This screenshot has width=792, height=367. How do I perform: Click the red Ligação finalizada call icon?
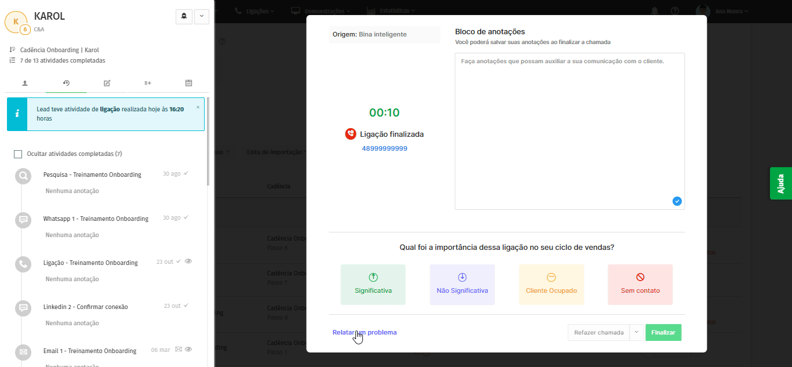pos(350,134)
